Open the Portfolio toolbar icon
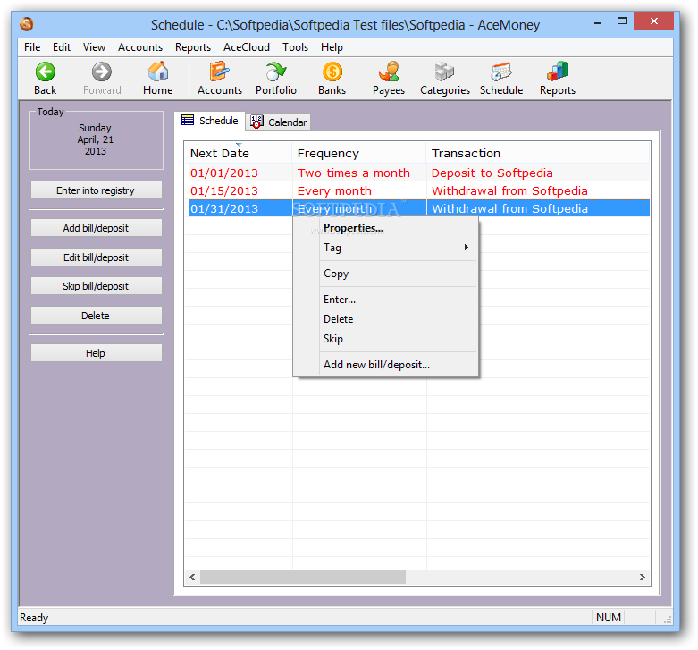The width and height of the screenshot is (698, 650). 276,72
